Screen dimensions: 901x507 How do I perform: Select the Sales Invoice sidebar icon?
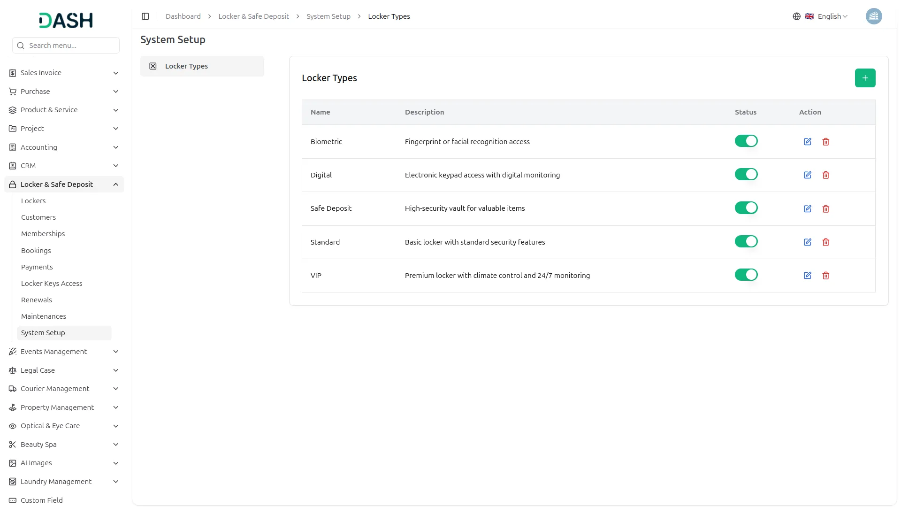pyautogui.click(x=12, y=73)
